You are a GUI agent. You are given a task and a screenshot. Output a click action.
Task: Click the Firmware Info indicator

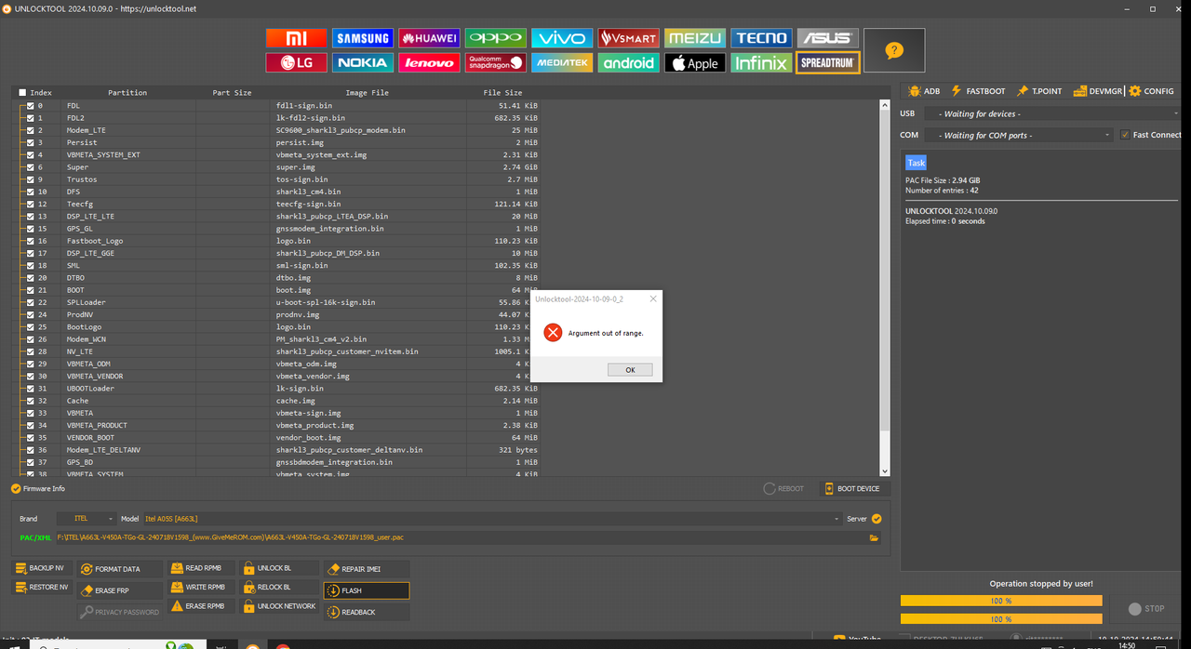(x=38, y=489)
